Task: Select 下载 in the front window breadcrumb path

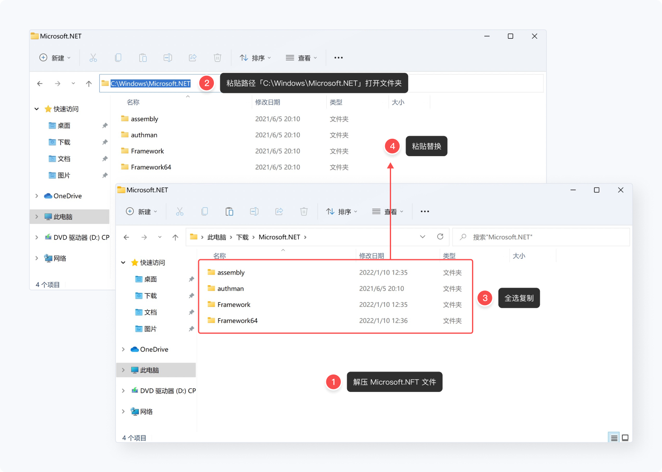Action: click(x=242, y=237)
